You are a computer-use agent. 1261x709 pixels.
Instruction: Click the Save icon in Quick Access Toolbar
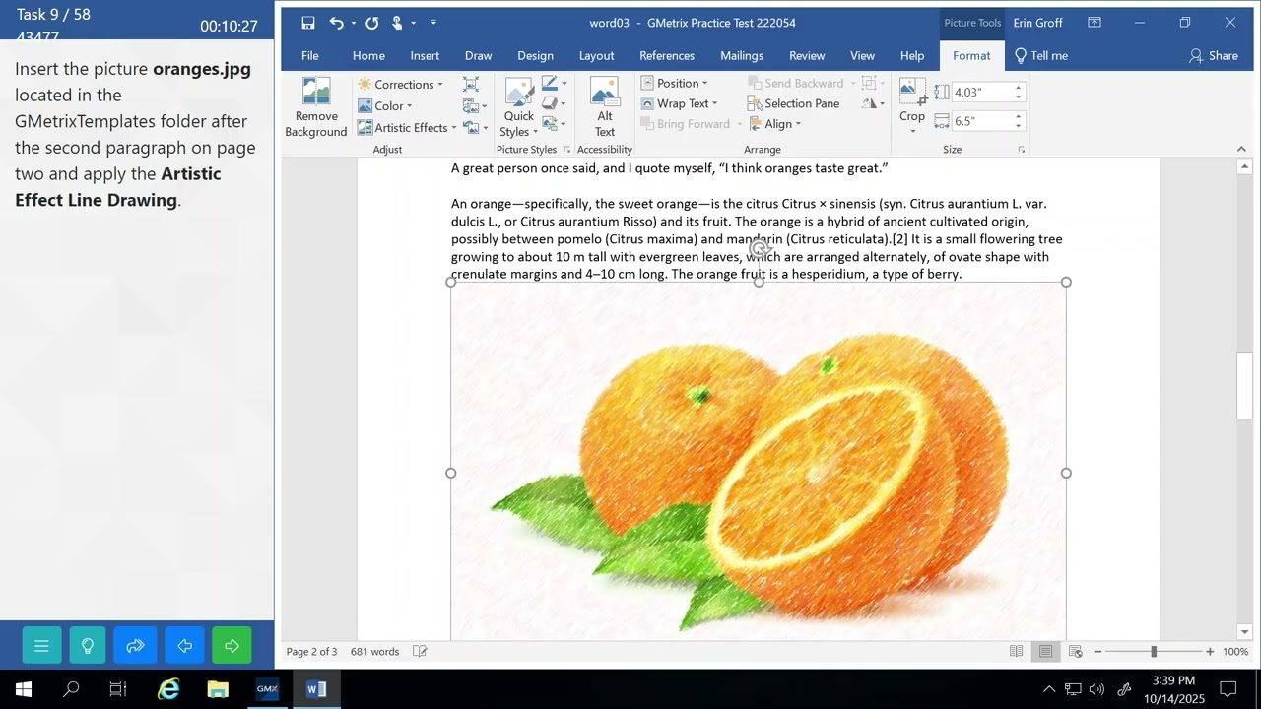coord(308,23)
